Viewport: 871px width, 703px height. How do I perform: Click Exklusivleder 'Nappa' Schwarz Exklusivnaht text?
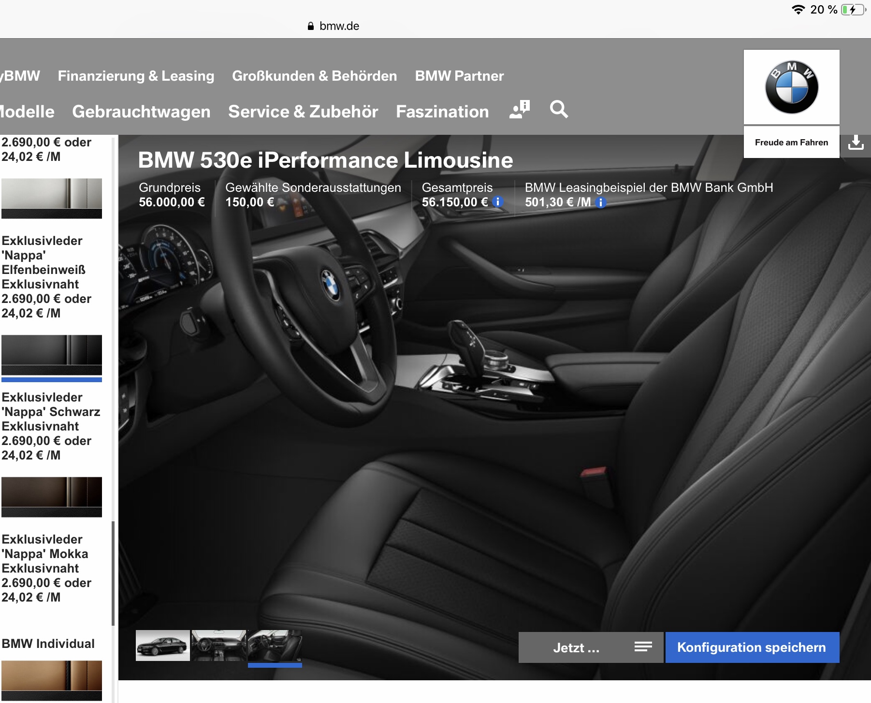click(x=51, y=412)
